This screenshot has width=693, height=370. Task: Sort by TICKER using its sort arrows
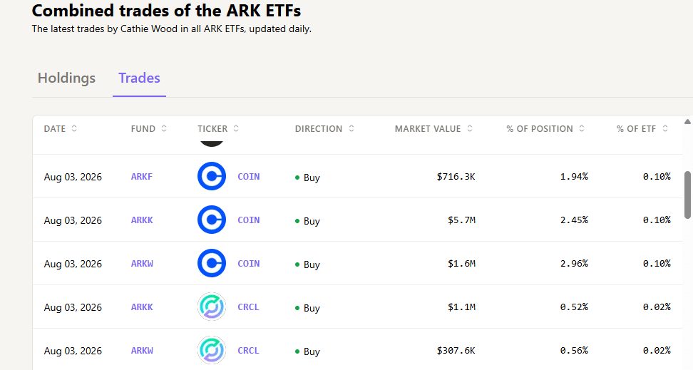point(236,128)
